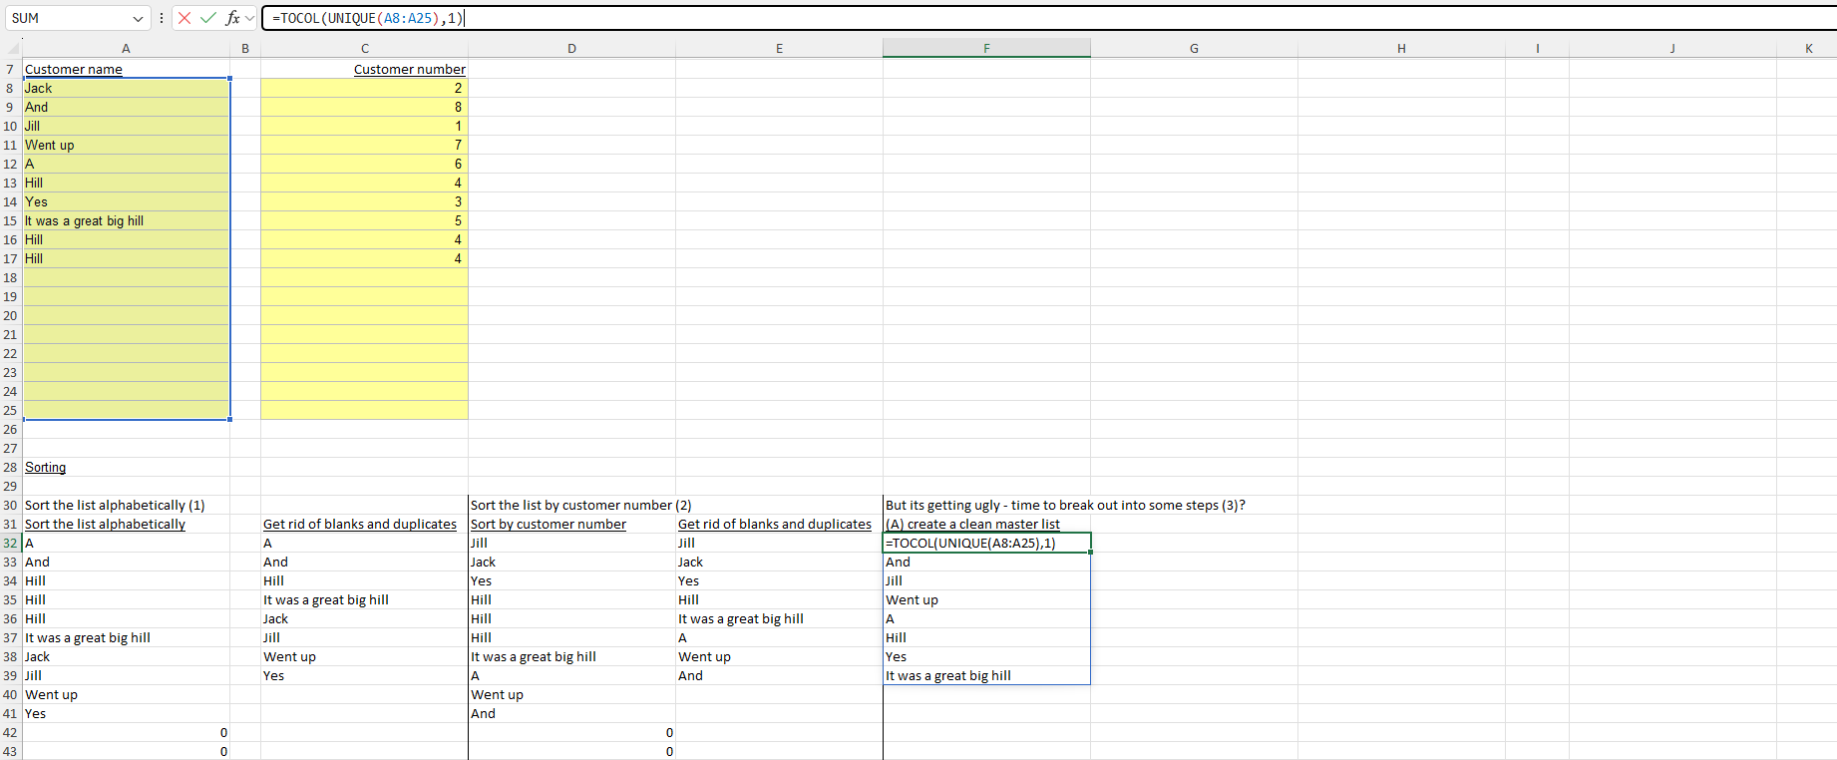Select yellow cell with customer number 8
1837x760 pixels.
coord(364,107)
